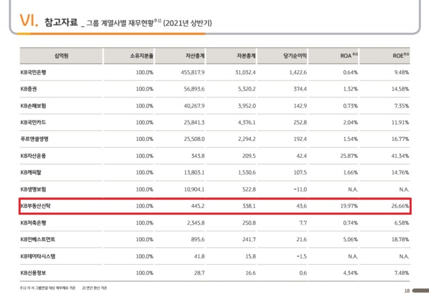
Task: Click total assets value '455,817.9'
Action: (193, 72)
